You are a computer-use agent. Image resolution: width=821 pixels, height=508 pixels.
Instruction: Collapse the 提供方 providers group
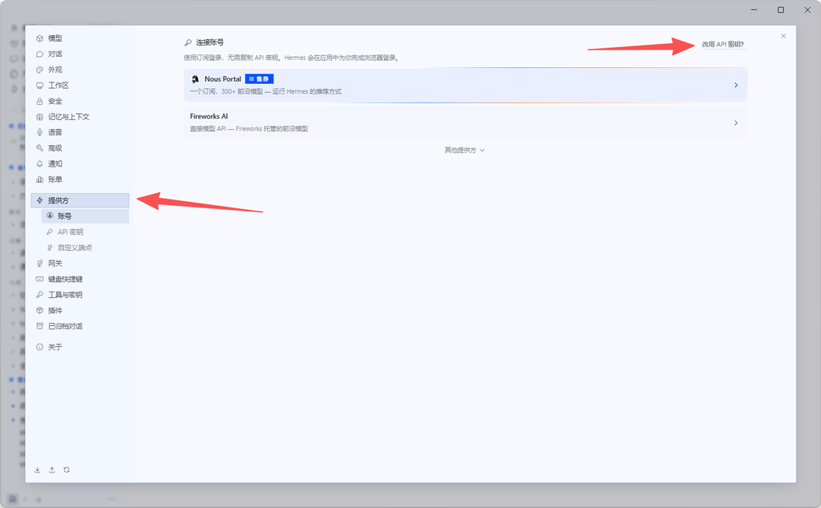click(x=79, y=200)
